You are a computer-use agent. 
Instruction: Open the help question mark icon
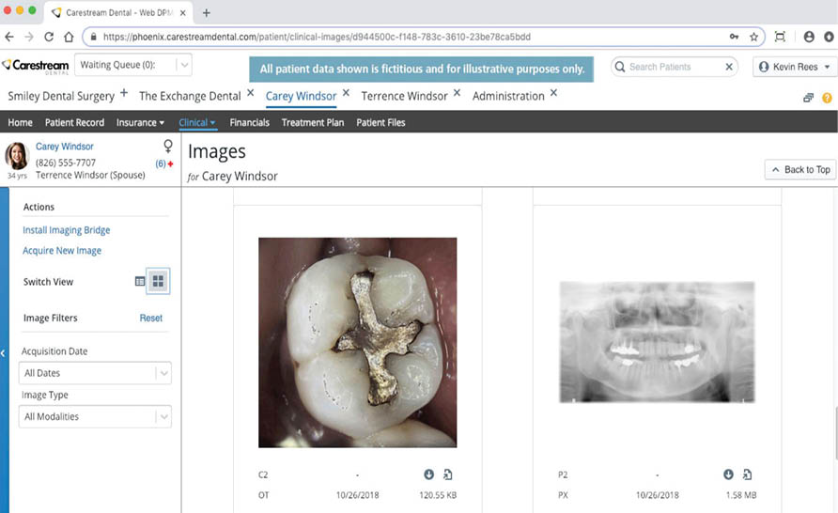click(827, 98)
